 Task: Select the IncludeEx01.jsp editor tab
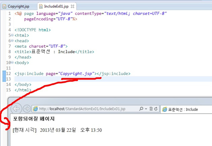pyautogui.click(x=56, y=6)
